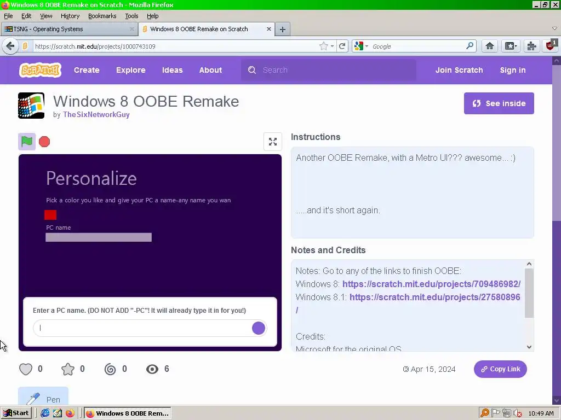Open the File menu

click(8, 16)
